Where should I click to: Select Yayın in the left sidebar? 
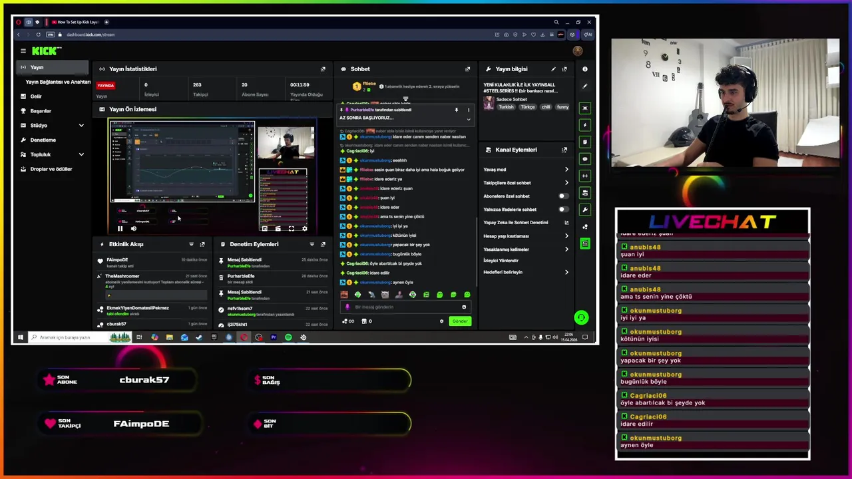[x=53, y=67]
